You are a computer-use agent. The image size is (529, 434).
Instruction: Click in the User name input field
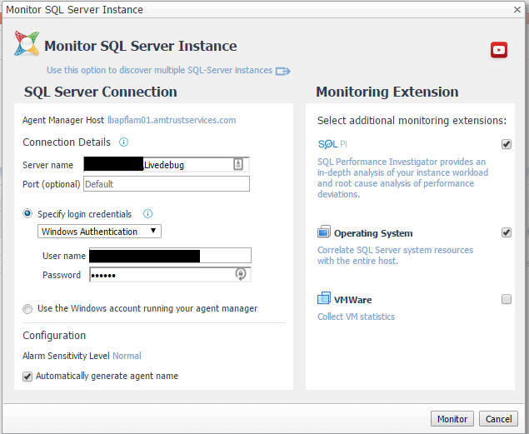coord(170,255)
